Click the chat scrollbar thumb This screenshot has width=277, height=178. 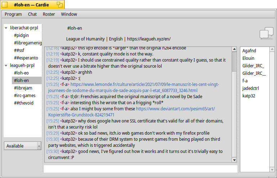234,62
